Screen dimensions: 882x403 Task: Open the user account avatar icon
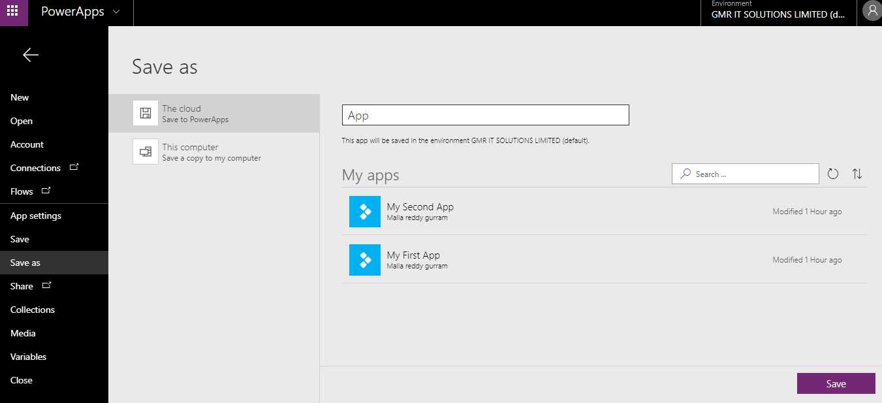(872, 11)
